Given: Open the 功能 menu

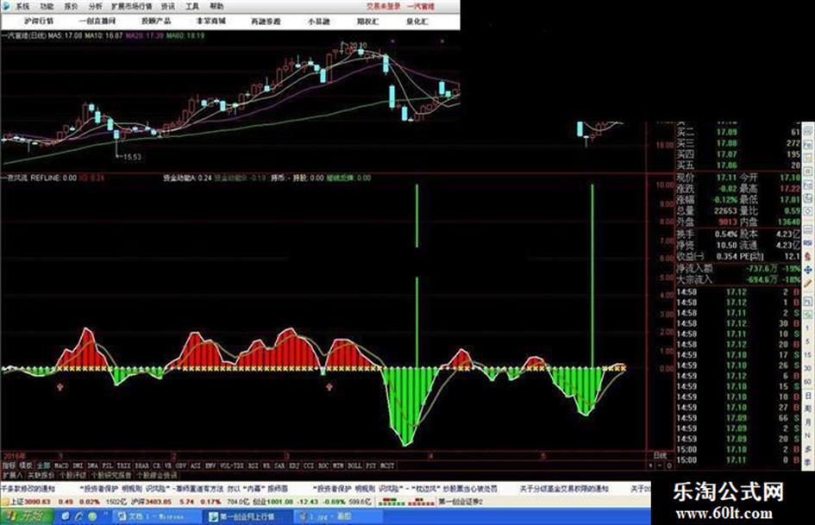Looking at the screenshot, I should (x=47, y=6).
